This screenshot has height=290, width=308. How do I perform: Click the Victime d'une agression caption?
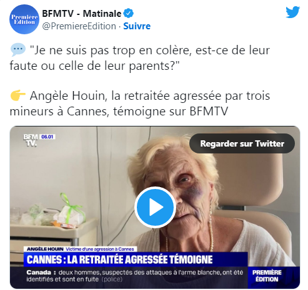click(100, 249)
